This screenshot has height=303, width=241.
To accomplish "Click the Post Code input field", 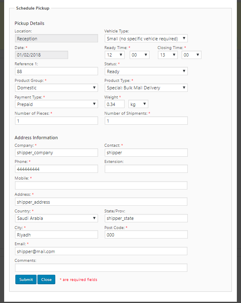I will pos(146,234).
